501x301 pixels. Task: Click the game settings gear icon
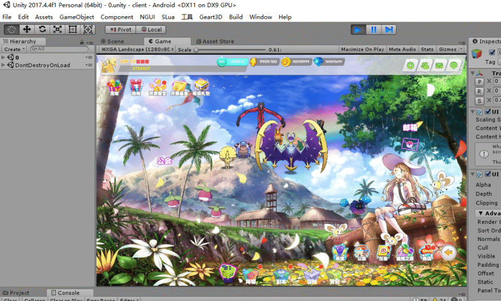click(411, 66)
